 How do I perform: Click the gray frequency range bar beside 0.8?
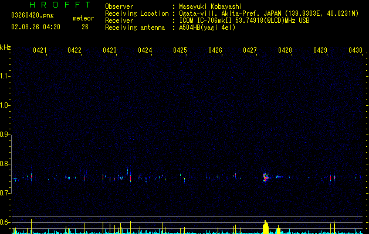pyautogui.click(x=11, y=164)
